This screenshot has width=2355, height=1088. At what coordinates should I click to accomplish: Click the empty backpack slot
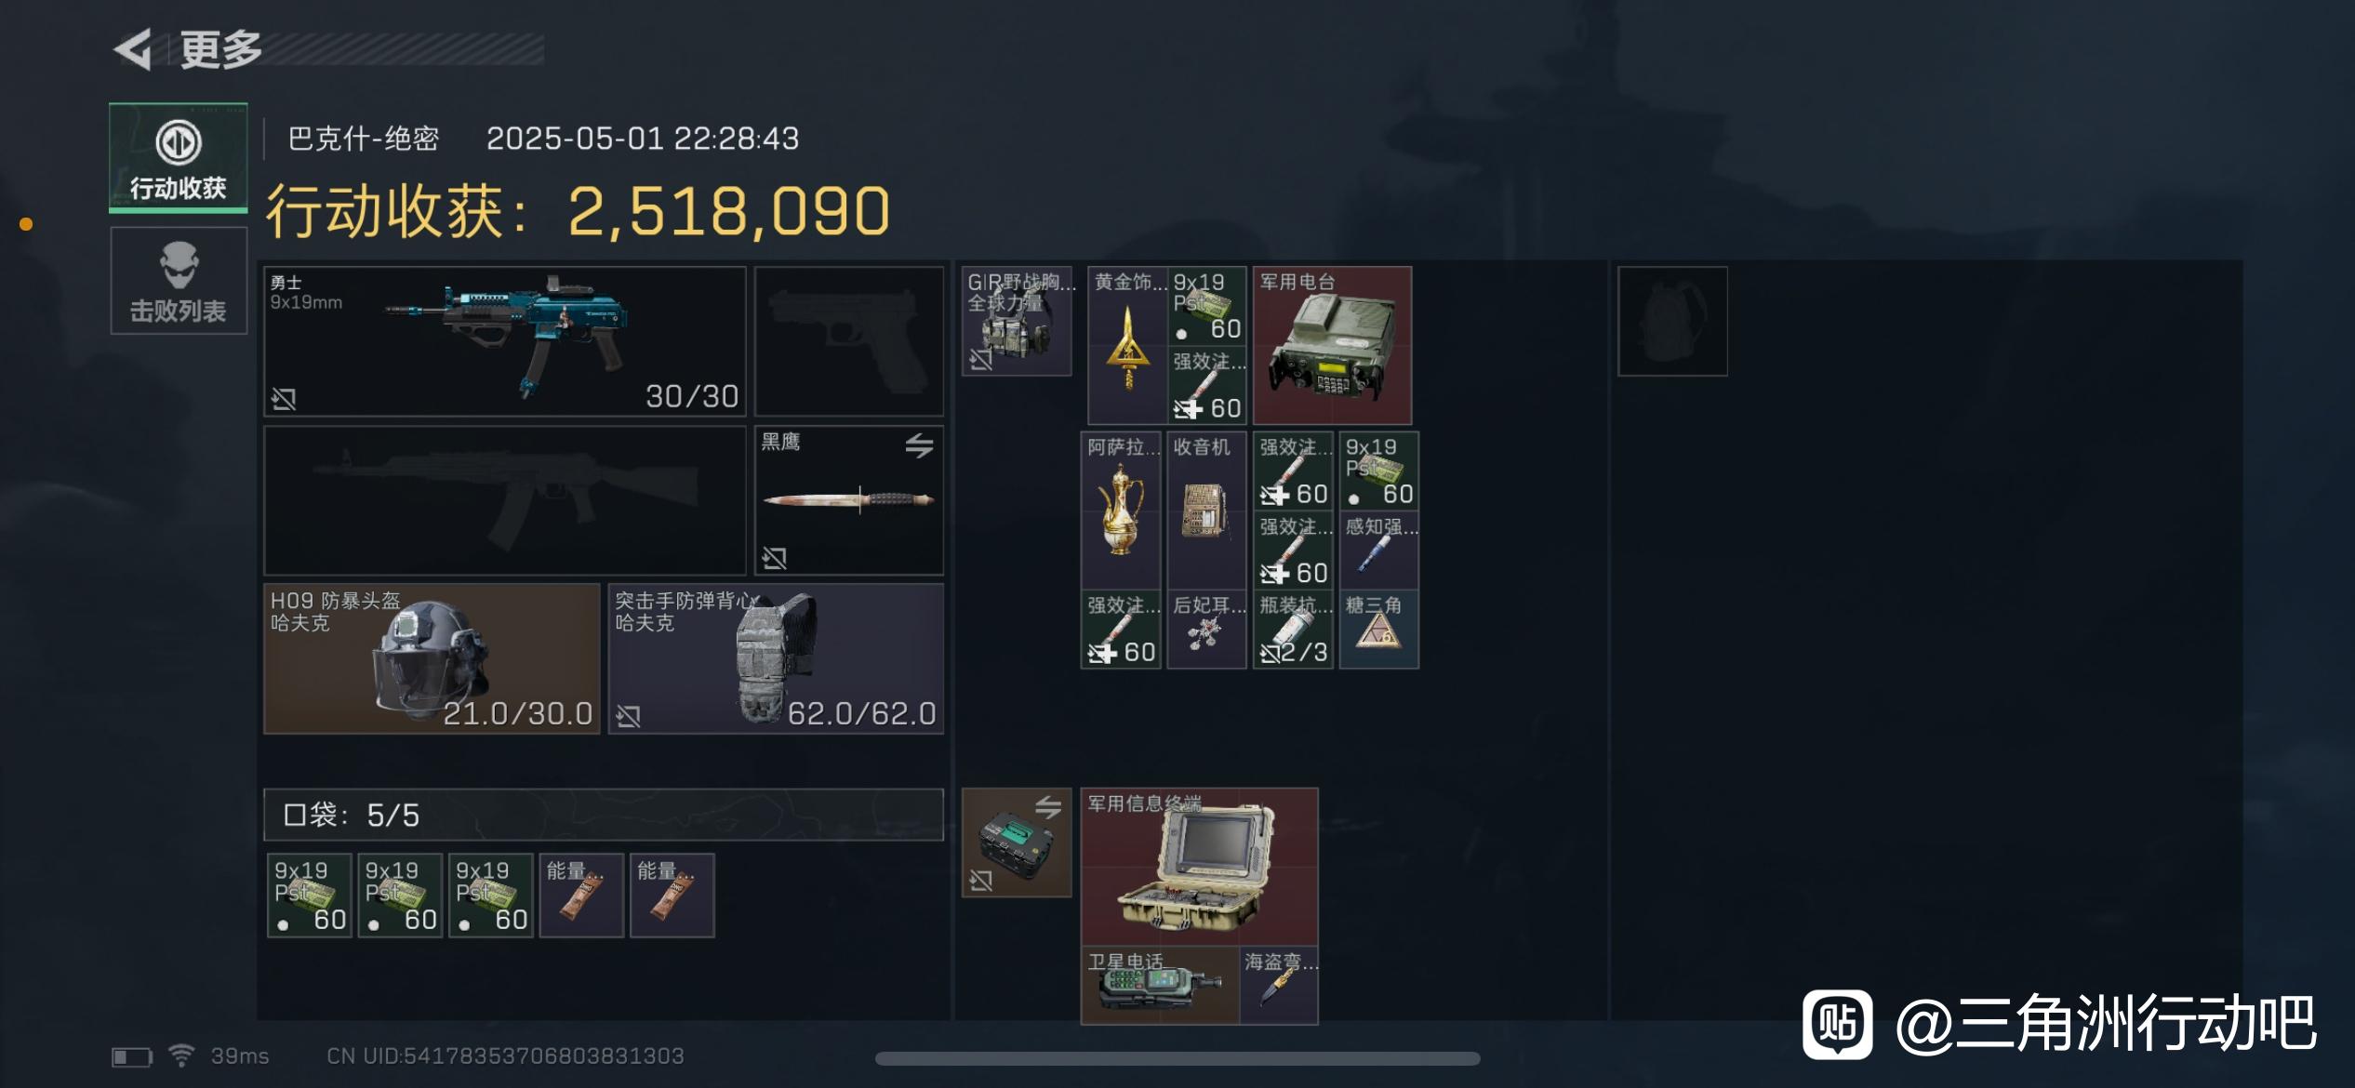click(x=1672, y=322)
